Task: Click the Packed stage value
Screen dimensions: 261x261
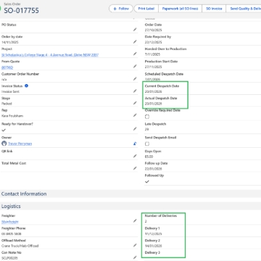Action: pyautogui.click(x=7, y=104)
